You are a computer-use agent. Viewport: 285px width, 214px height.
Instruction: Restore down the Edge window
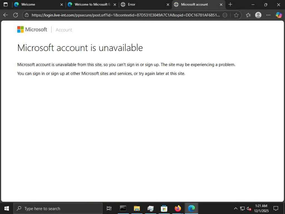pos(266,4)
